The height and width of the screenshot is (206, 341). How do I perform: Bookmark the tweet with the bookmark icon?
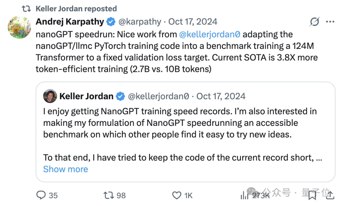[x=312, y=196]
